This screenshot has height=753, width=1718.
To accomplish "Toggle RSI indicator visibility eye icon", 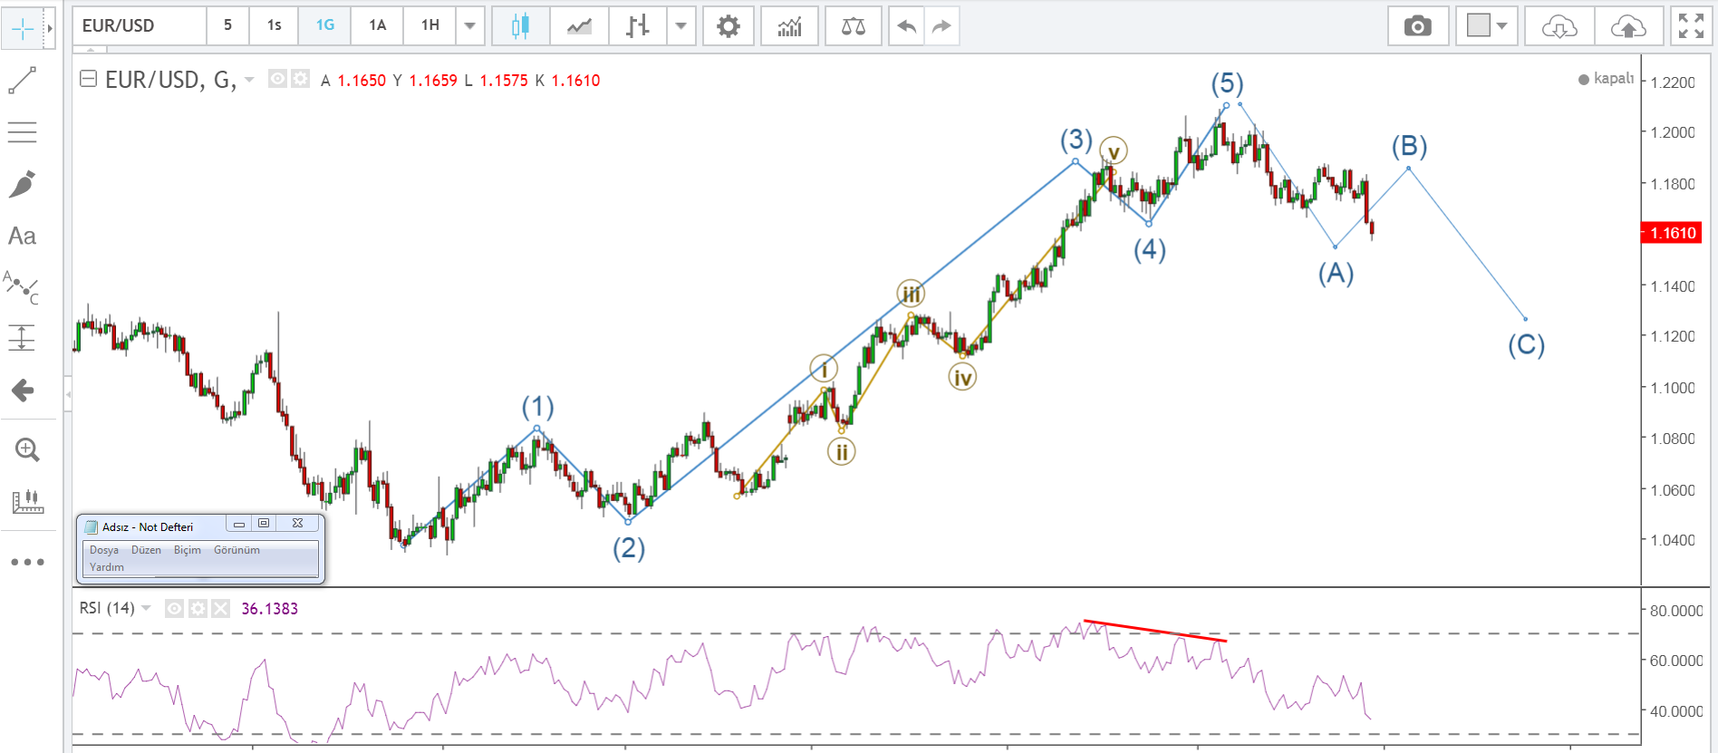I will [175, 609].
